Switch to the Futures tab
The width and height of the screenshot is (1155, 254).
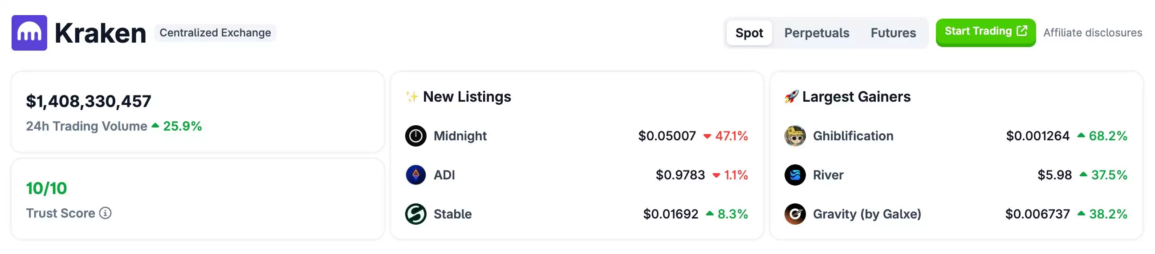(893, 33)
